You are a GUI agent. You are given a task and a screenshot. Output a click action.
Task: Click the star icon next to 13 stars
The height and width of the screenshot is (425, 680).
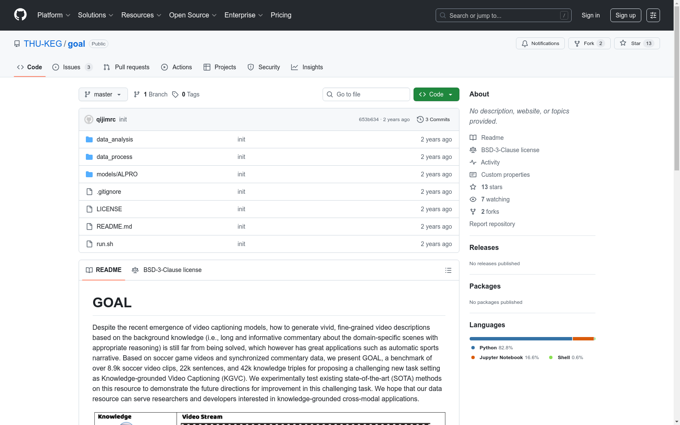[x=473, y=187]
